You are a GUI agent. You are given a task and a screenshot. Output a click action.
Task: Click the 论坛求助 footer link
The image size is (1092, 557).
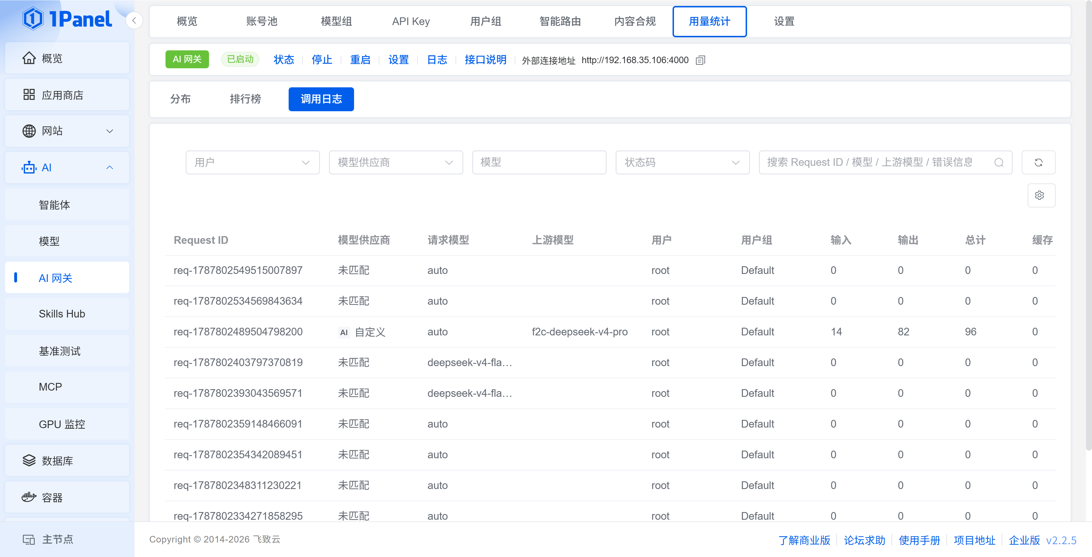pyautogui.click(x=864, y=540)
